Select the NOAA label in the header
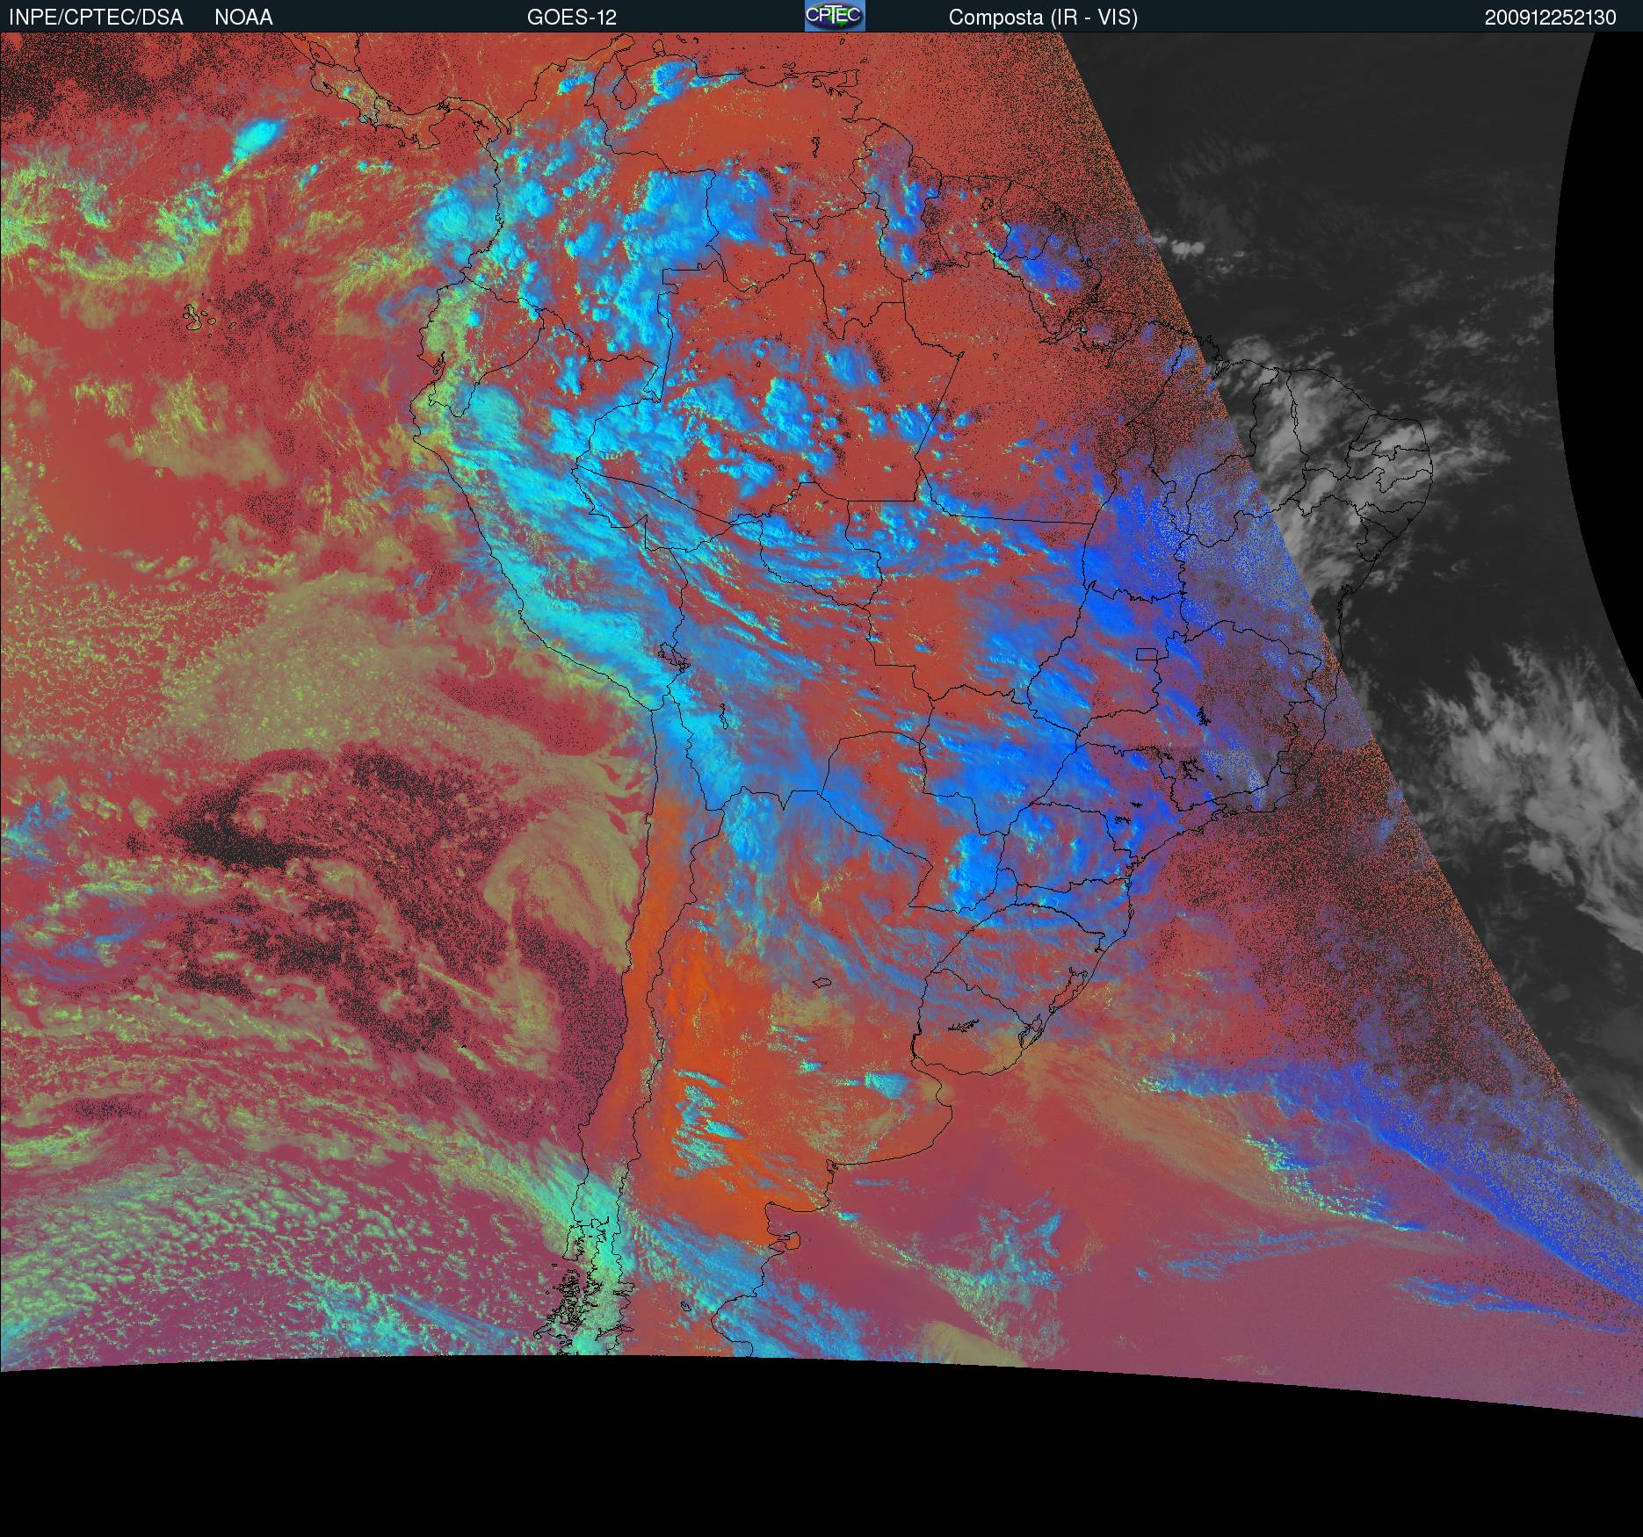The width and height of the screenshot is (1643, 1537). click(243, 18)
